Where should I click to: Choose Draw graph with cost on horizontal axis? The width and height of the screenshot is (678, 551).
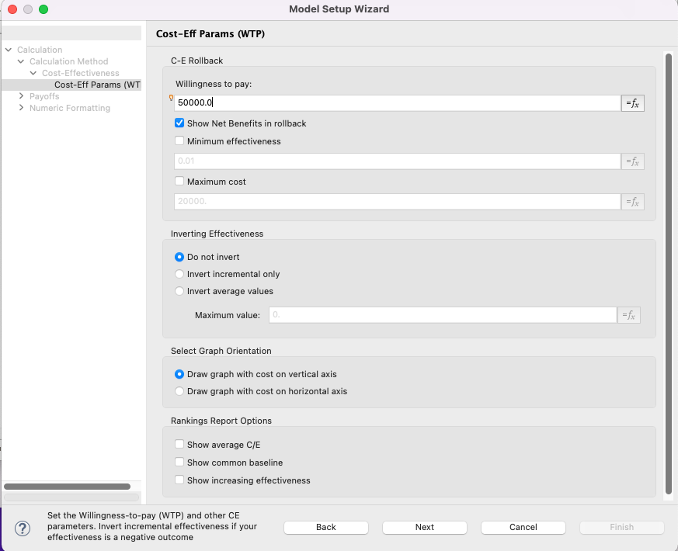(179, 390)
